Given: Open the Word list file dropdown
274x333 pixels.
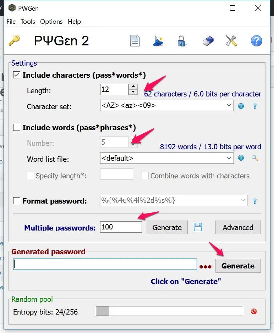Looking at the screenshot, I should [229, 158].
